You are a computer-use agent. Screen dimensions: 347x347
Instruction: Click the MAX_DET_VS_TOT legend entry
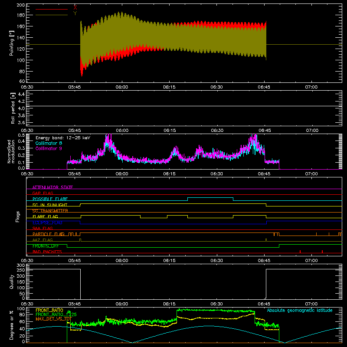pyautogui.click(x=54, y=319)
